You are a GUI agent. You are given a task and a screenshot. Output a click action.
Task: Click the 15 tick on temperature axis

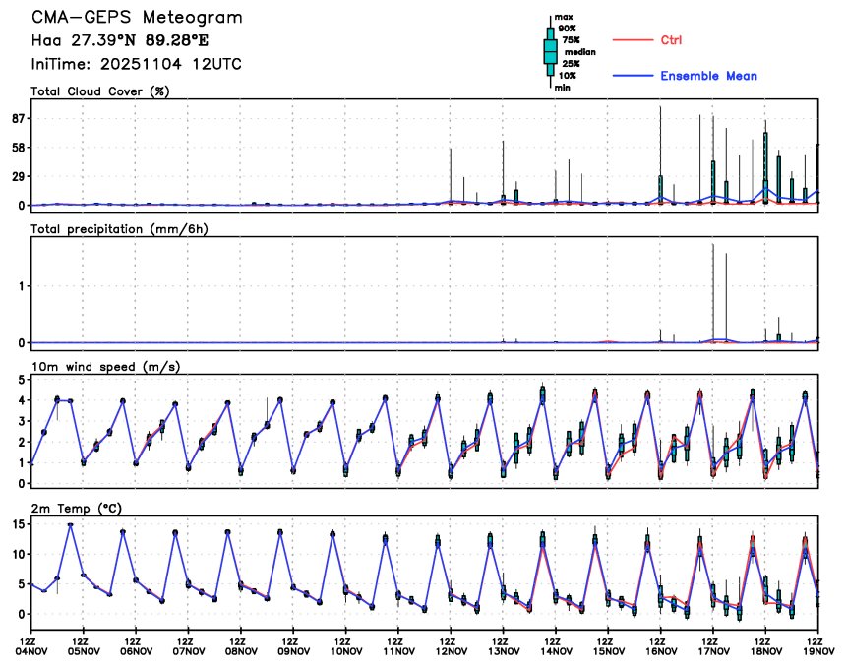[x=19, y=524]
